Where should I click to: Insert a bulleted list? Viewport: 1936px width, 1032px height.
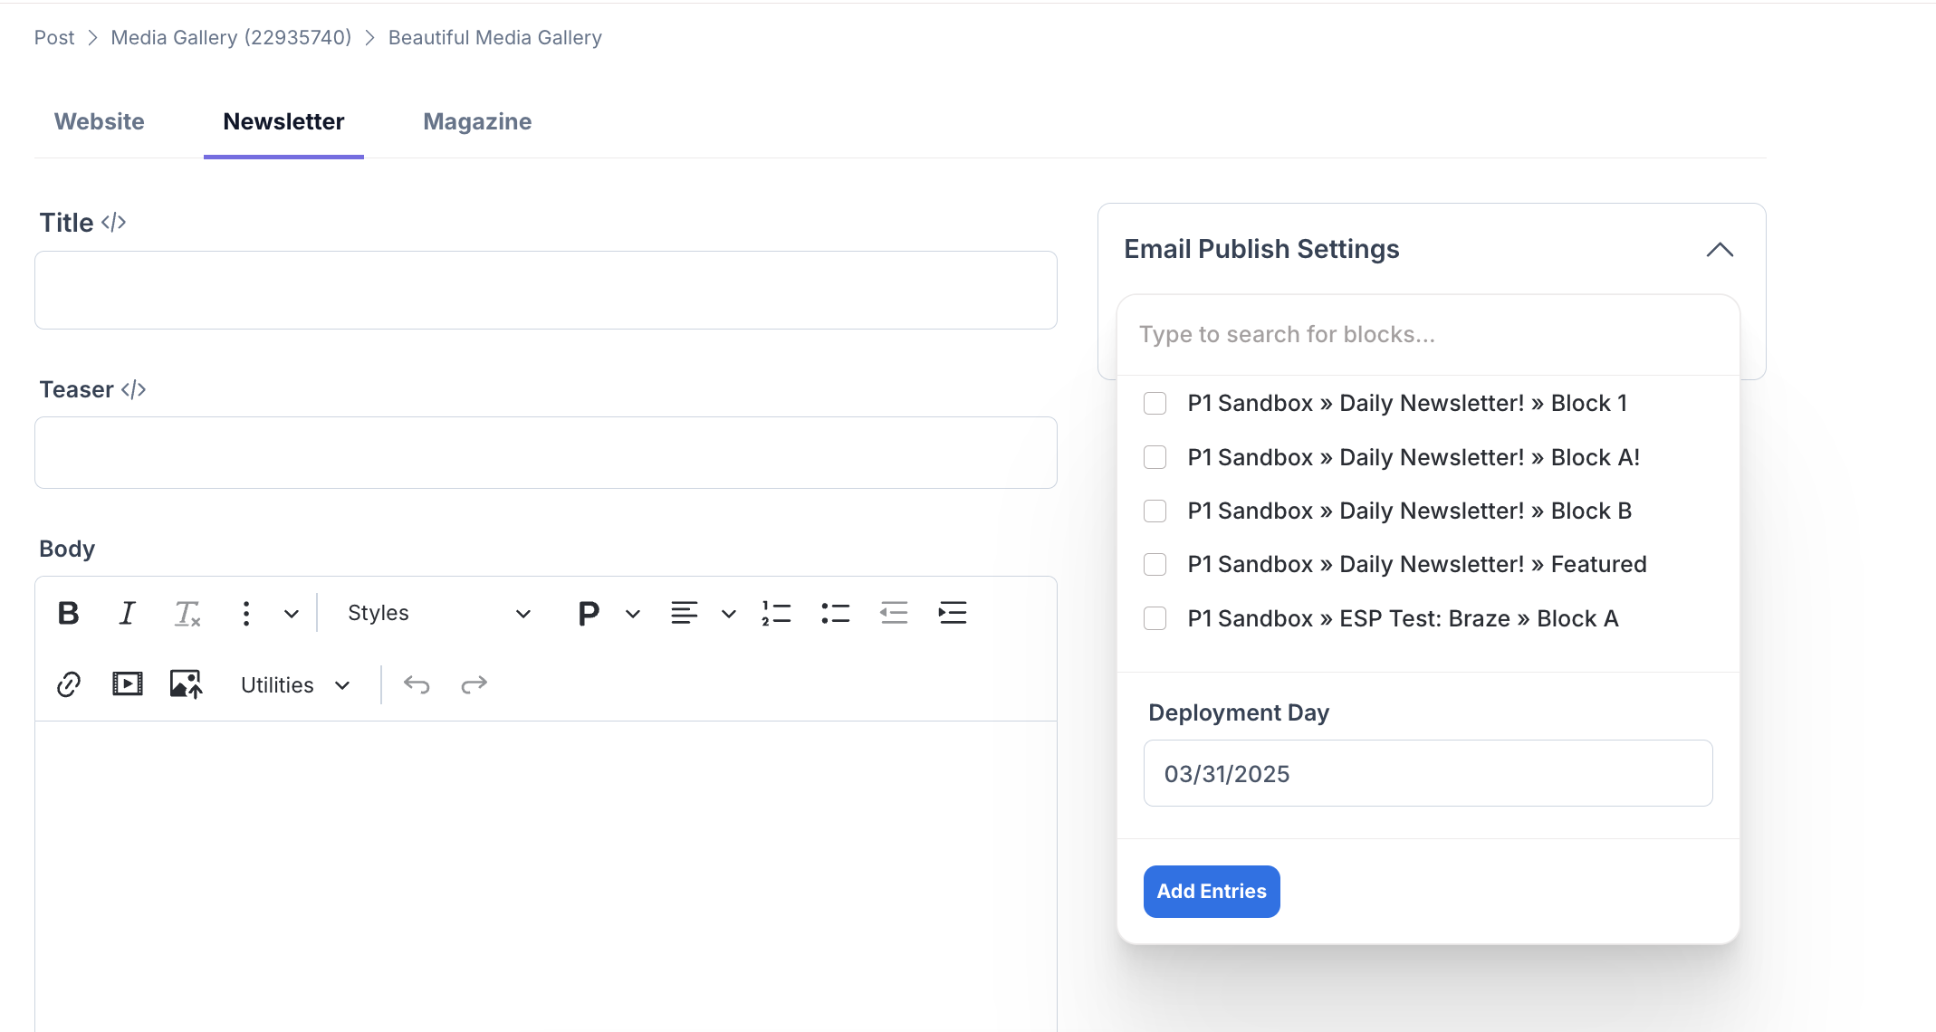pos(835,613)
